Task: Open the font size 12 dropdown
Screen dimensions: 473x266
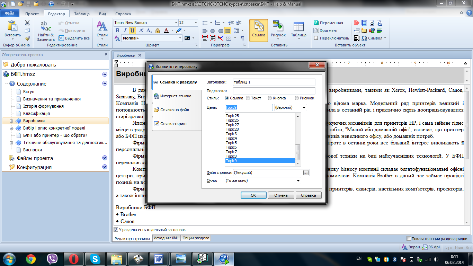Action: tap(196, 23)
